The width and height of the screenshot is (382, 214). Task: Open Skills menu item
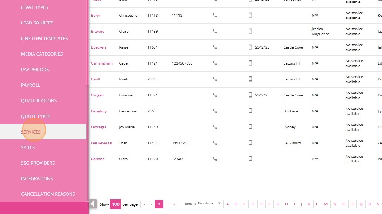point(28,147)
